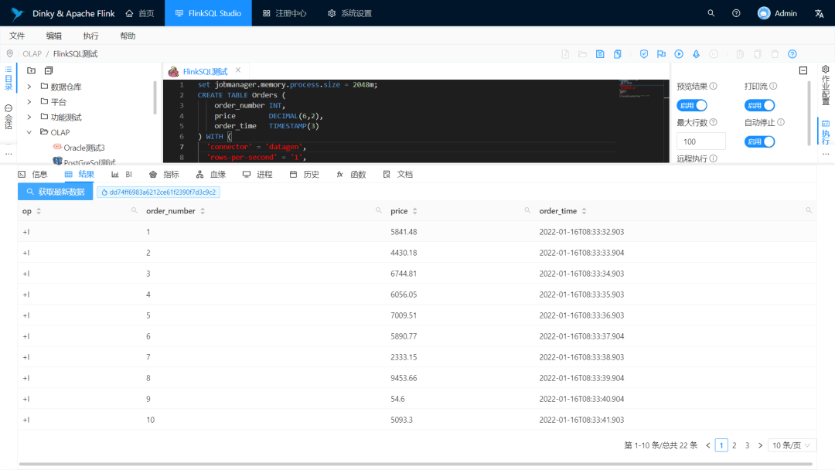
Task: Click the horizontal scrollbar under results table
Action: (x=415, y=464)
